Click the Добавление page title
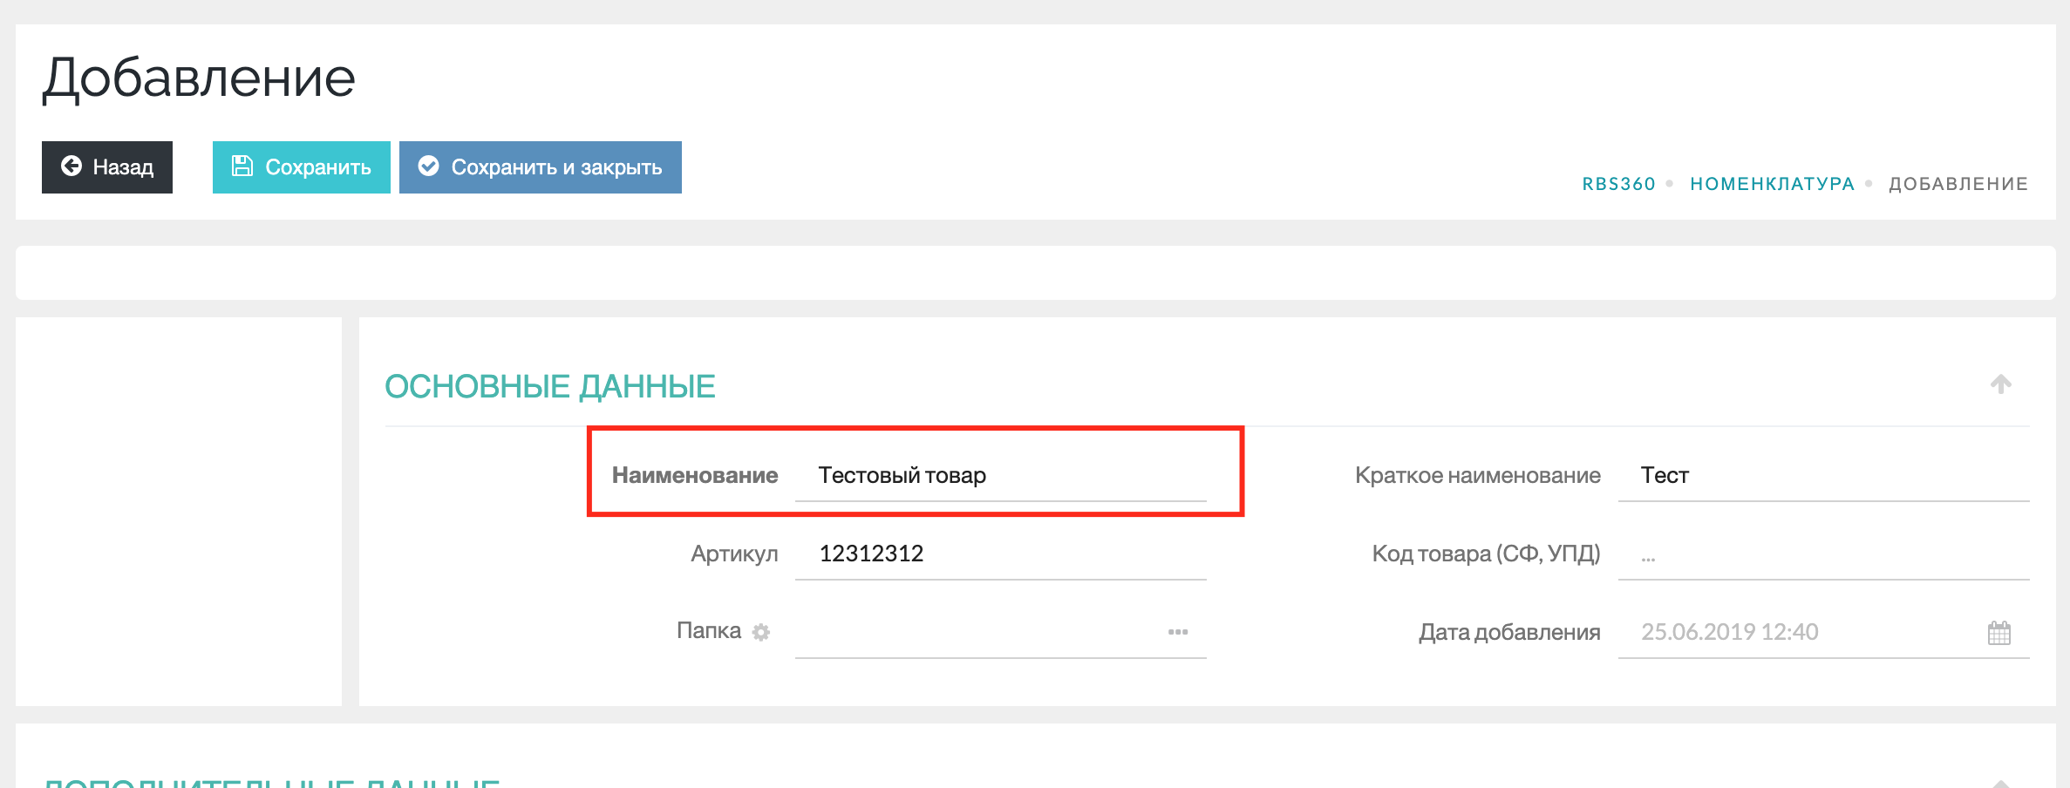 199,78
